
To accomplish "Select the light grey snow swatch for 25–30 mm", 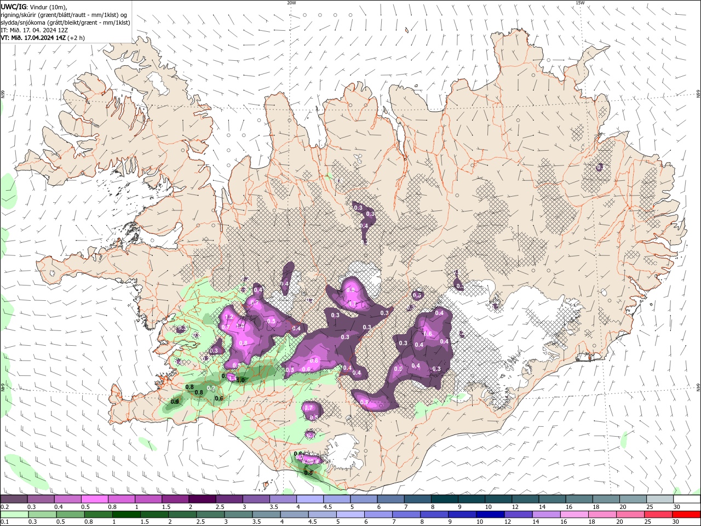I will (x=659, y=499).
